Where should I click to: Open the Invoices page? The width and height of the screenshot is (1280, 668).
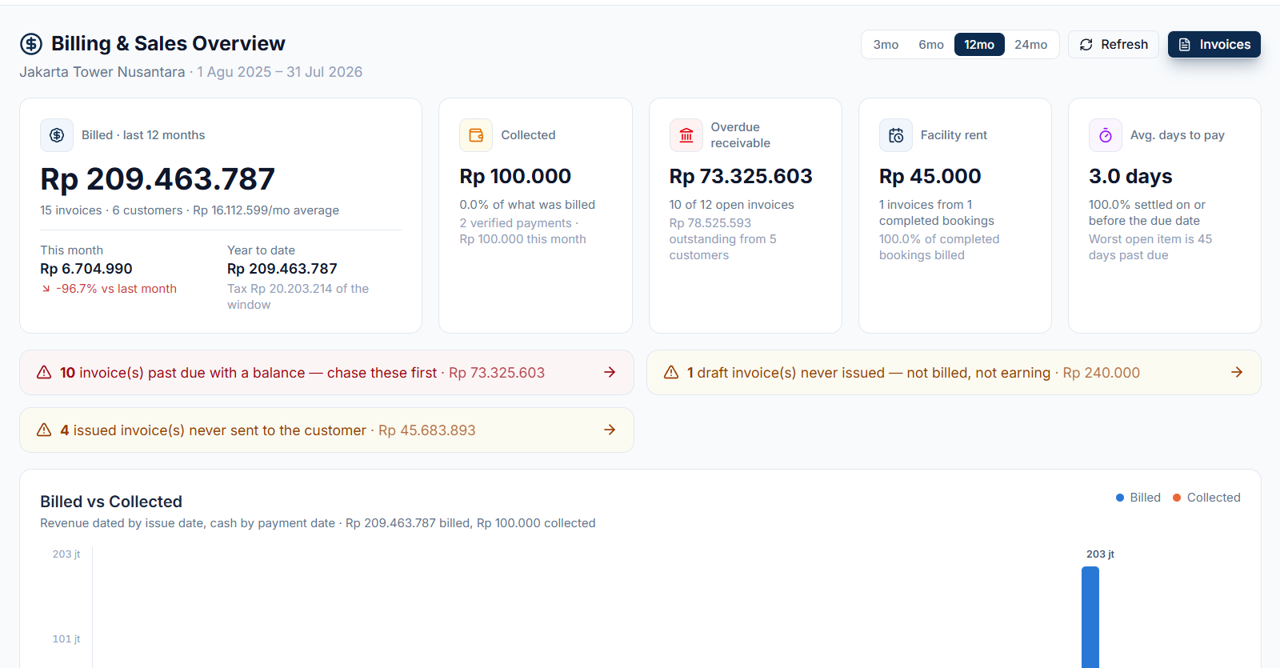[x=1214, y=45]
